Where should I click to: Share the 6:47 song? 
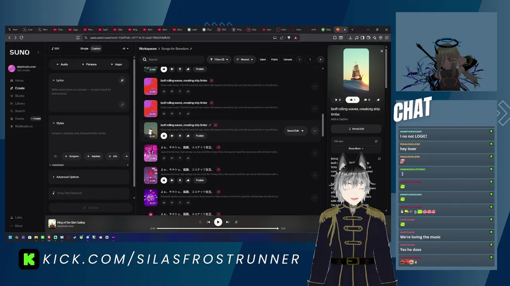pyautogui.click(x=188, y=136)
